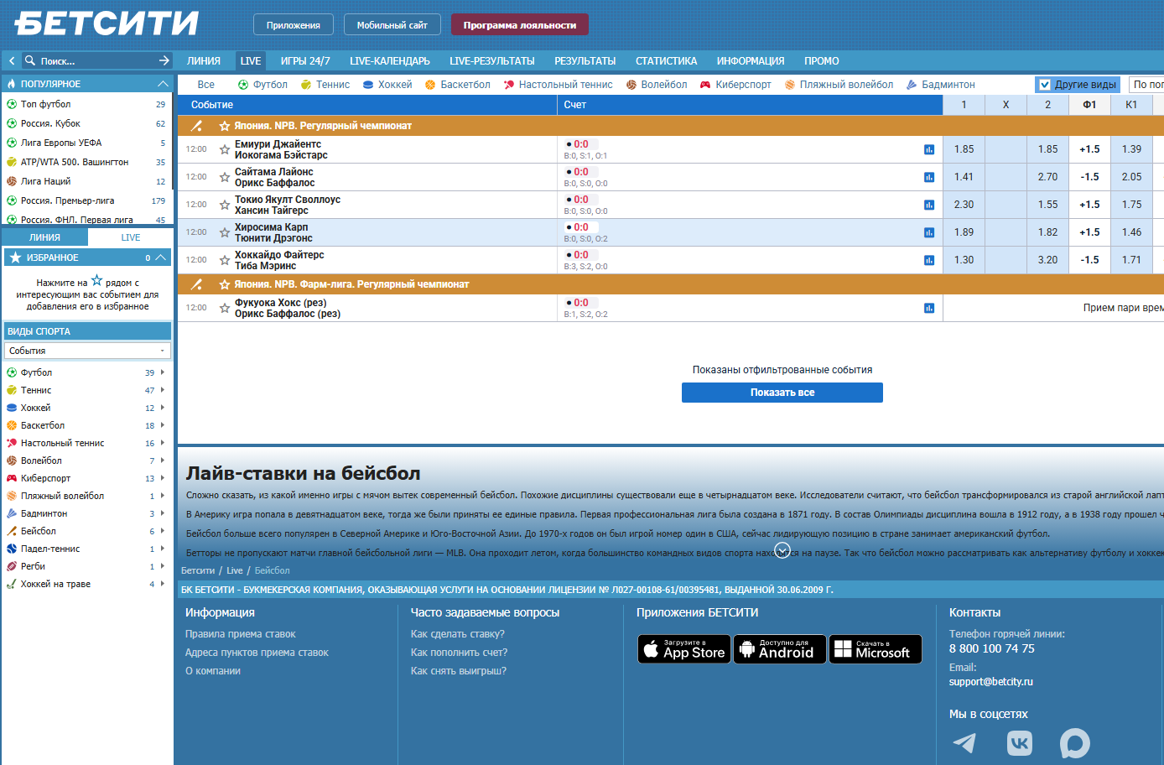Open LIVE-КАЛЕНДАРЬ menu item

click(390, 61)
